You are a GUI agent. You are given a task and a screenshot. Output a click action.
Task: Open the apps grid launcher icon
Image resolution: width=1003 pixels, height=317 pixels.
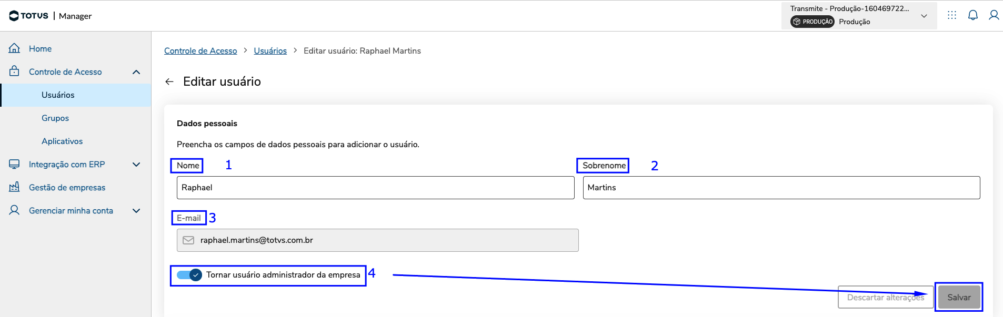coord(952,15)
